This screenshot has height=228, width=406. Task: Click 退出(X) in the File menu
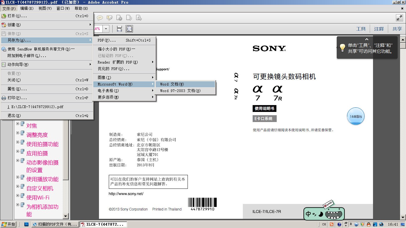coord(47,116)
